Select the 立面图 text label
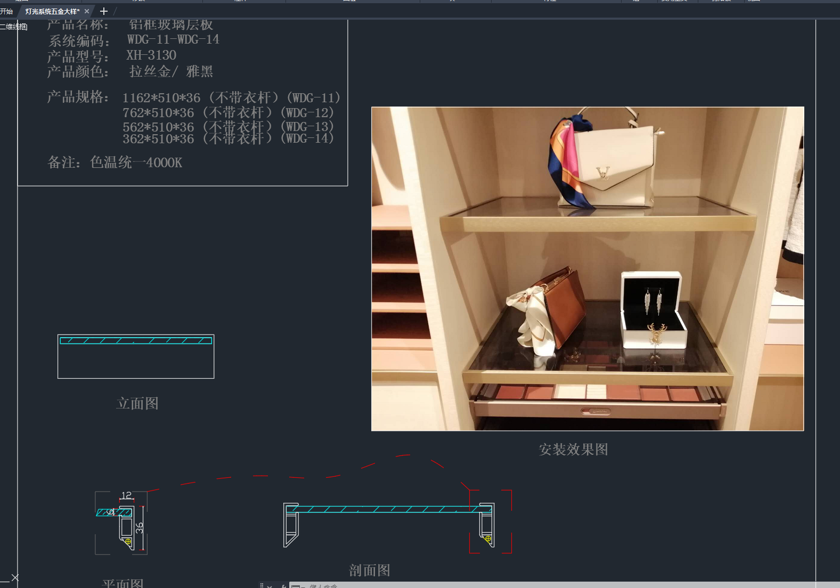This screenshot has height=588, width=840. [x=137, y=403]
